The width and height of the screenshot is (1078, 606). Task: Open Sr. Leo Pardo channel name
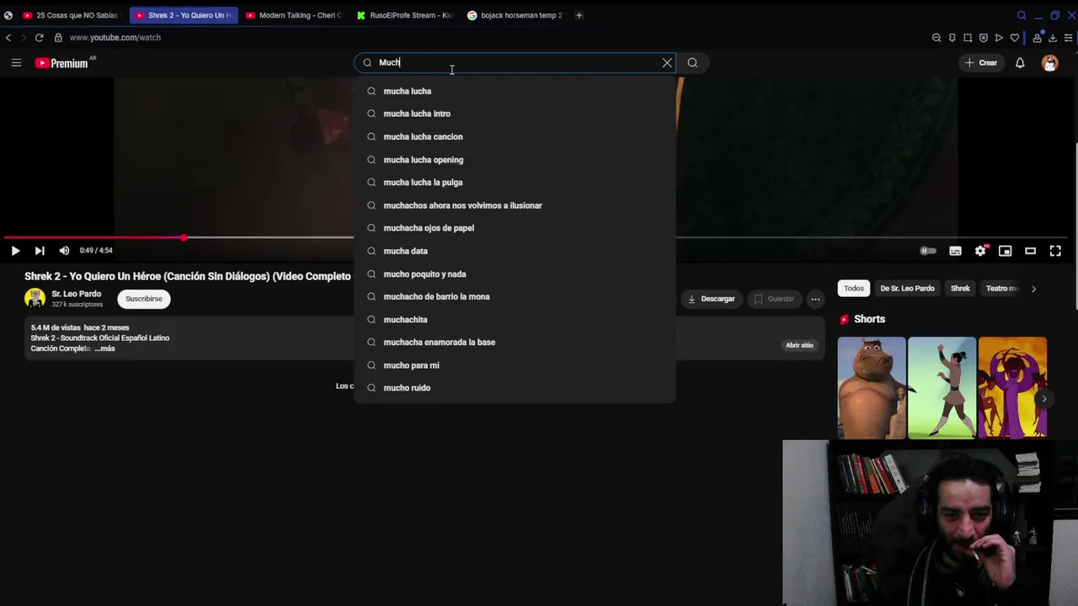click(76, 294)
